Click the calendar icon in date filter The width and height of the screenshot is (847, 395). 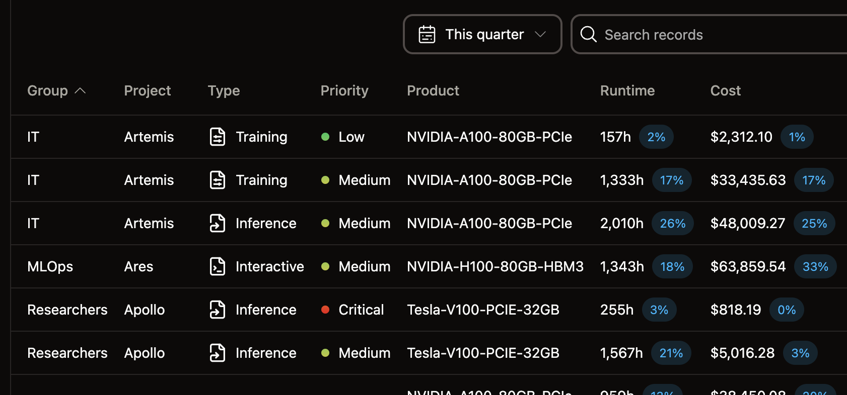tap(427, 35)
